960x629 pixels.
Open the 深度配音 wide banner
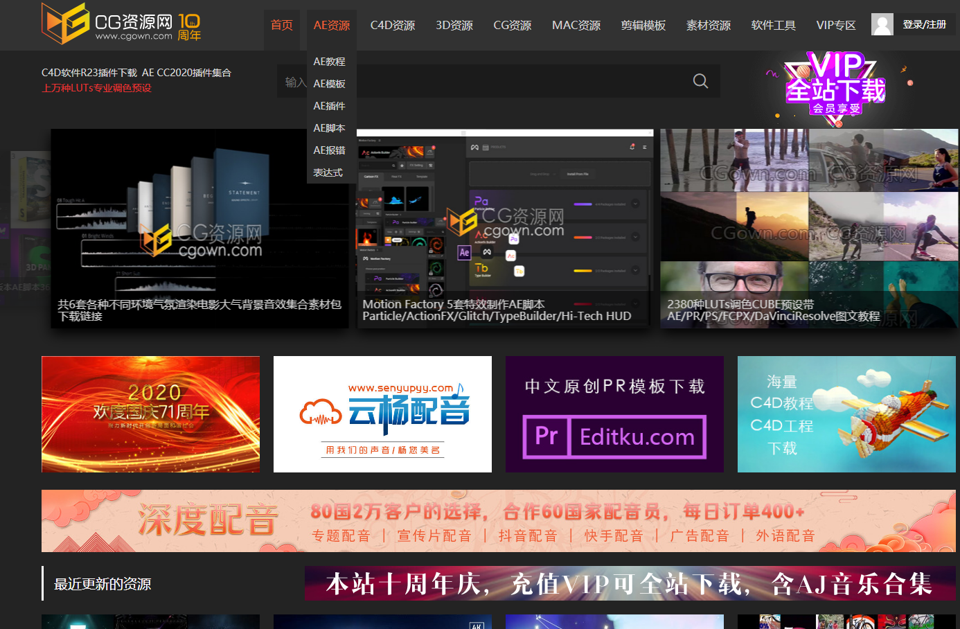499,521
